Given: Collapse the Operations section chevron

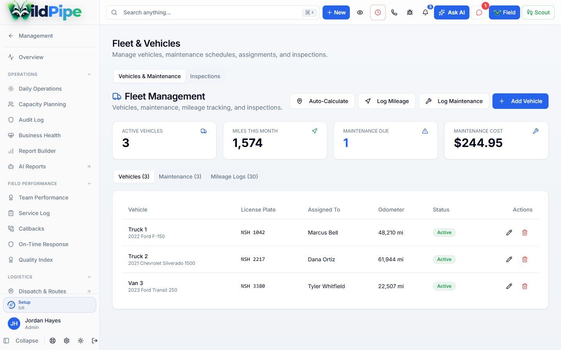Looking at the screenshot, I should click(x=89, y=74).
